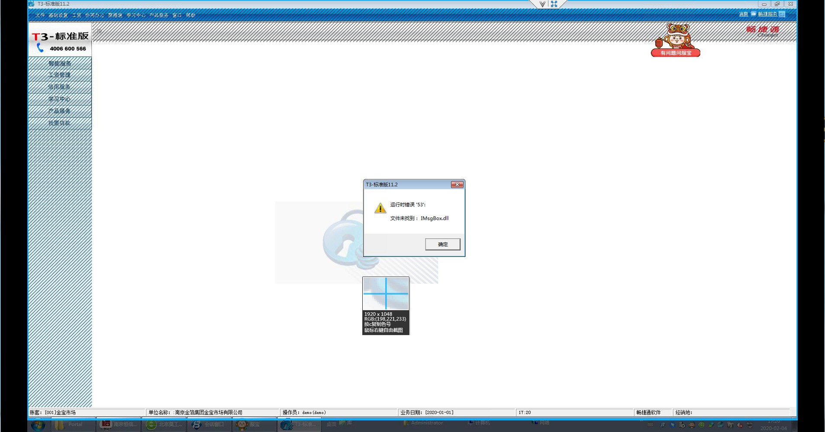This screenshot has height=432, width=825.
Task: Open the 工资 menu
Action: pyautogui.click(x=77, y=15)
